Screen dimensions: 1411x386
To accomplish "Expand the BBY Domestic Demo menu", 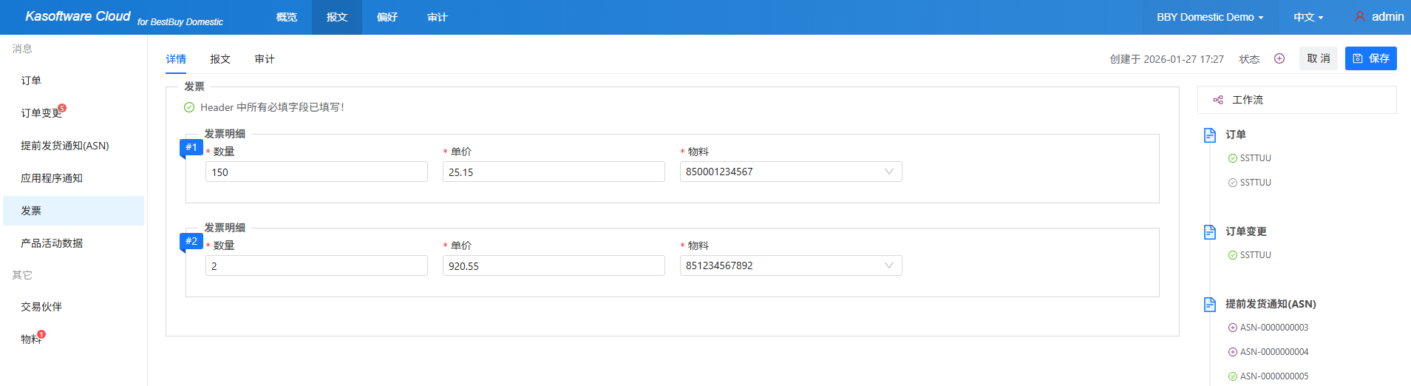I will click(x=1209, y=17).
